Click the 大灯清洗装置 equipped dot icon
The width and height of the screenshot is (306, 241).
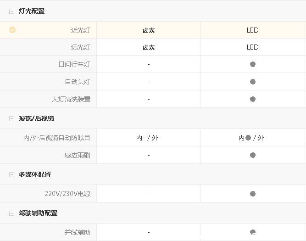click(252, 99)
